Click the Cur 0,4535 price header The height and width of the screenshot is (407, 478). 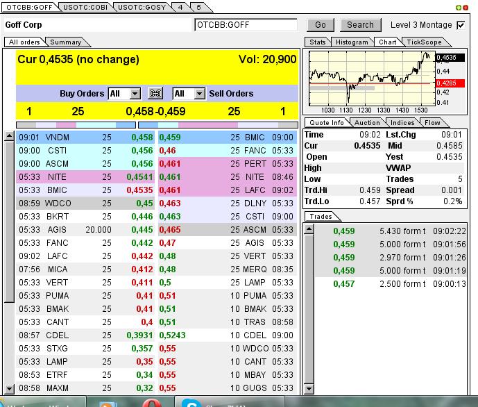[x=78, y=59]
